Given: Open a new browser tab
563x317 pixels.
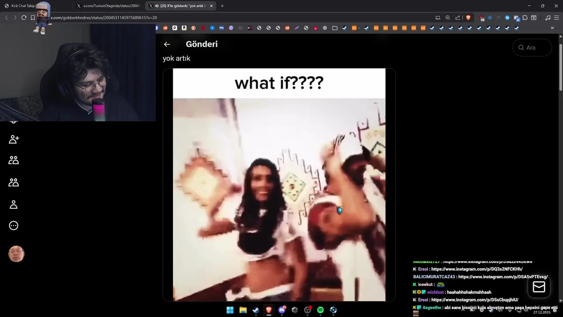Looking at the screenshot, I should 222,6.
